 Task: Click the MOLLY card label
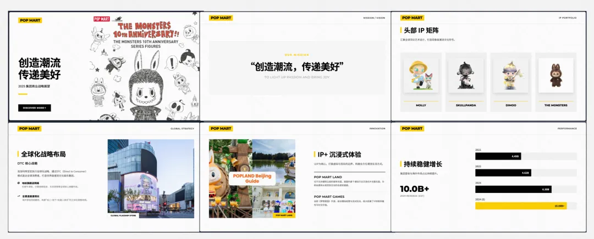421,105
